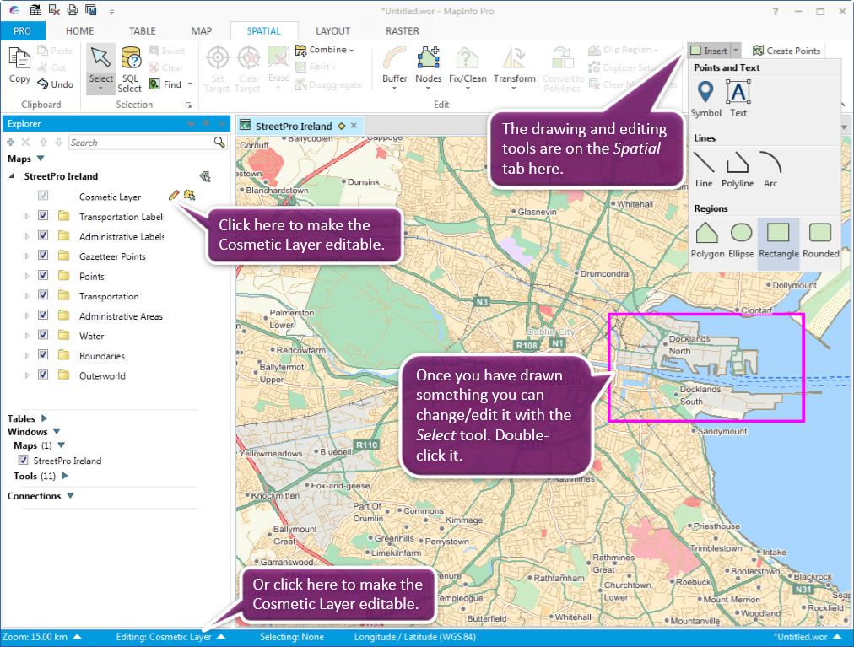Toggle Outerworld layer checkbox
Viewport: 854px width, 647px height.
(x=43, y=375)
